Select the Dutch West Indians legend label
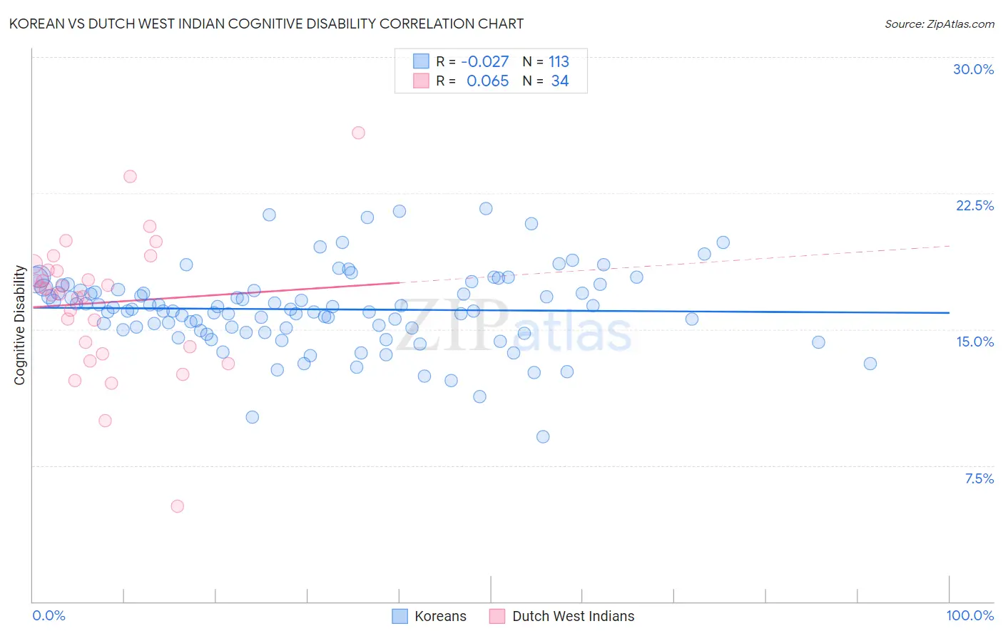 coord(573,616)
